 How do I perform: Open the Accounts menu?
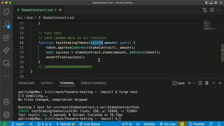pyautogui.click(x=6, y=102)
